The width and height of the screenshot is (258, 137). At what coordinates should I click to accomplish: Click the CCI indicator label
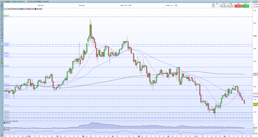[6, 129]
